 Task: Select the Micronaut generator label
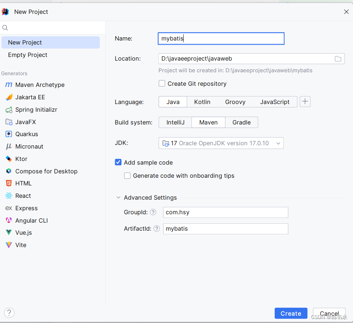click(x=29, y=147)
